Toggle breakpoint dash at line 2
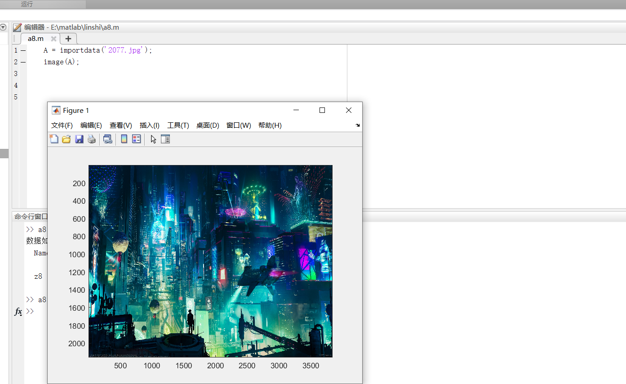The width and height of the screenshot is (626, 384). 23,62
